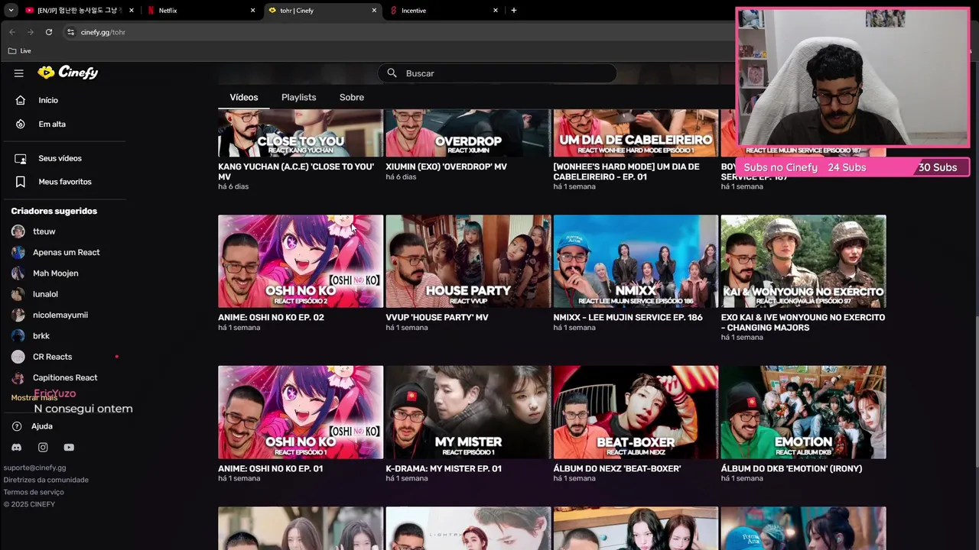Click the Meus favoritos bookmark icon
This screenshot has height=550, width=979.
[x=21, y=182]
